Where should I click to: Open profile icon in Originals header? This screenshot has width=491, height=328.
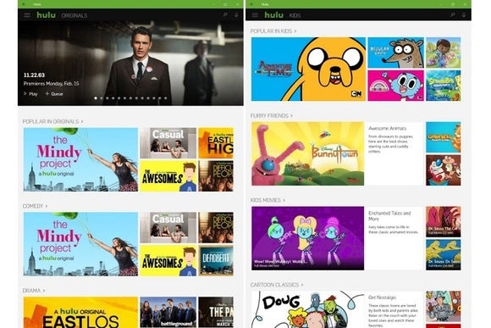[236, 14]
